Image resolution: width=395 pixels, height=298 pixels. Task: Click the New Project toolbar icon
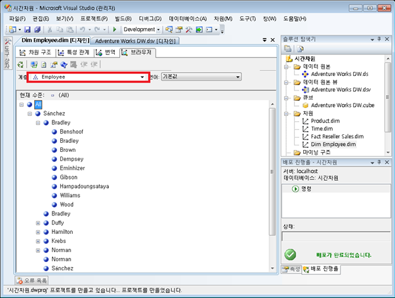point(12,29)
